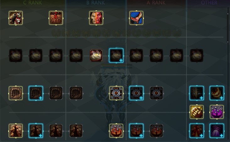Select the gold-framed red winged emblem icon
Viewport: 230px width, 142px height.
(116, 131)
